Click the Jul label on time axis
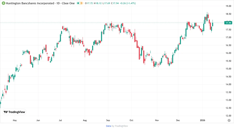 pos(60,120)
